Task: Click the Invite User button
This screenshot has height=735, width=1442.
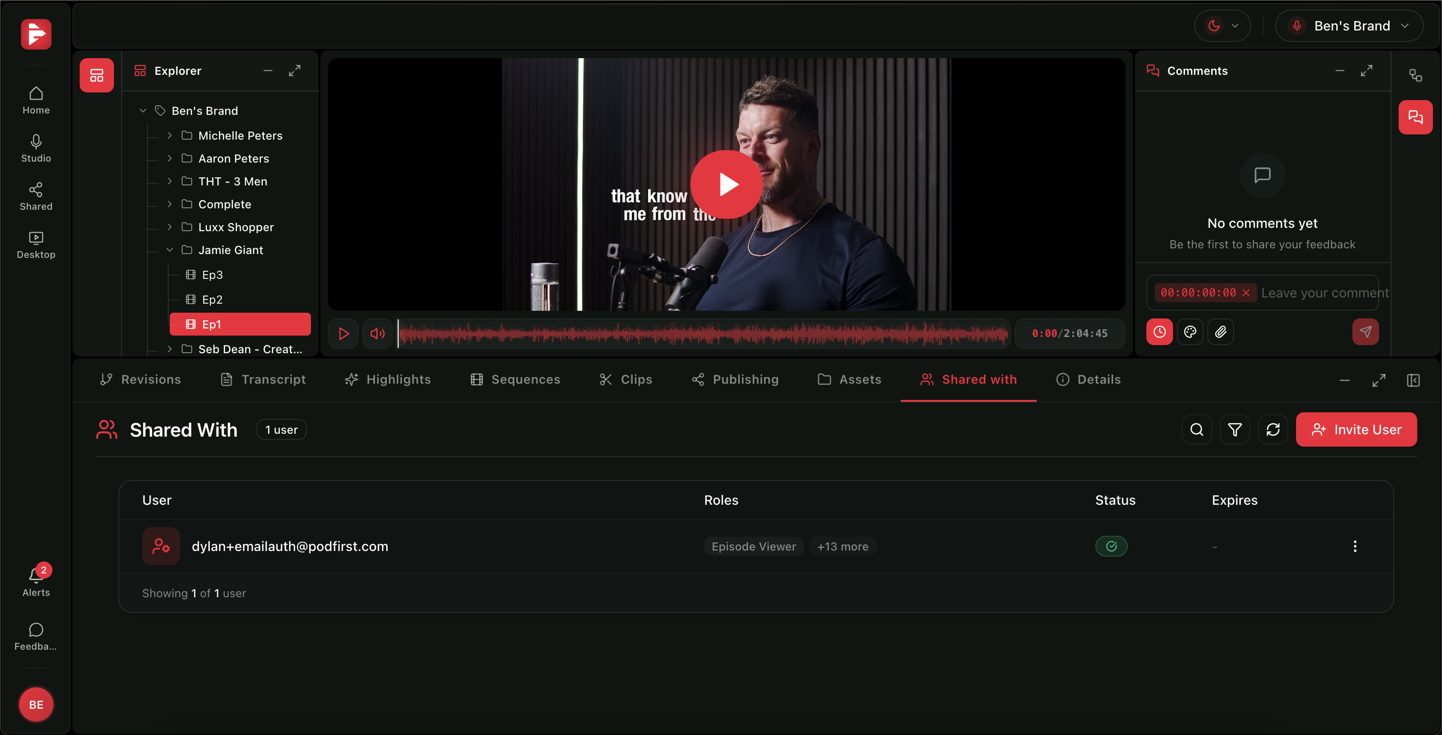Action: (1356, 429)
